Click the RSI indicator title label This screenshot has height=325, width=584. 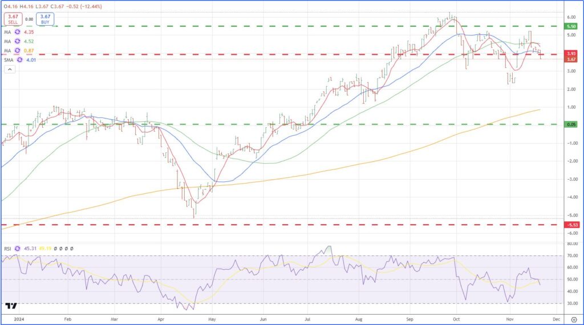tap(7, 249)
